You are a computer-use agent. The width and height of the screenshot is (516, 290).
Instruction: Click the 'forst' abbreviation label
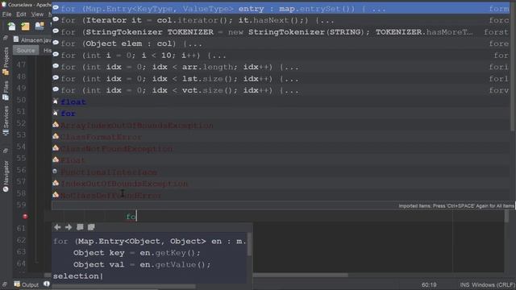(496, 32)
